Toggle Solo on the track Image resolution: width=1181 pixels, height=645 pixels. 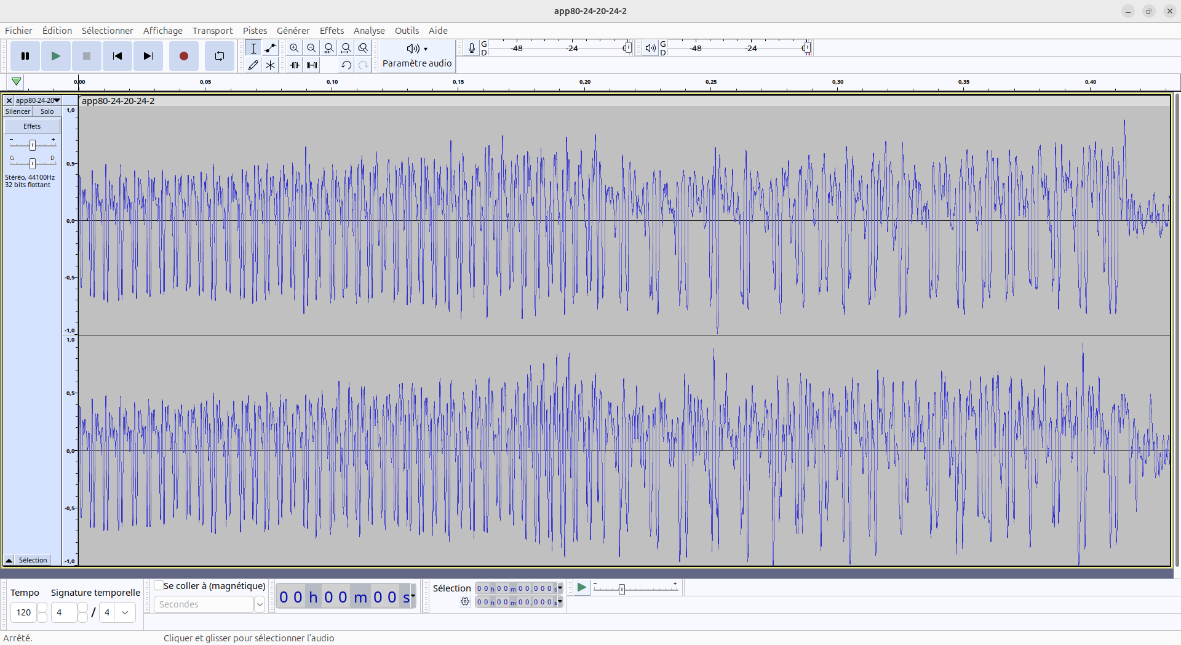pyautogui.click(x=47, y=111)
